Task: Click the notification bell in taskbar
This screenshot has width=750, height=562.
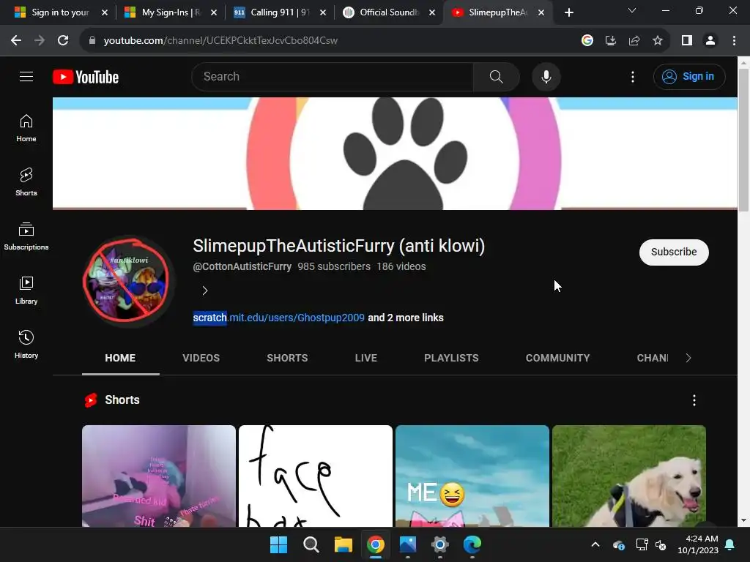Action: (730, 544)
